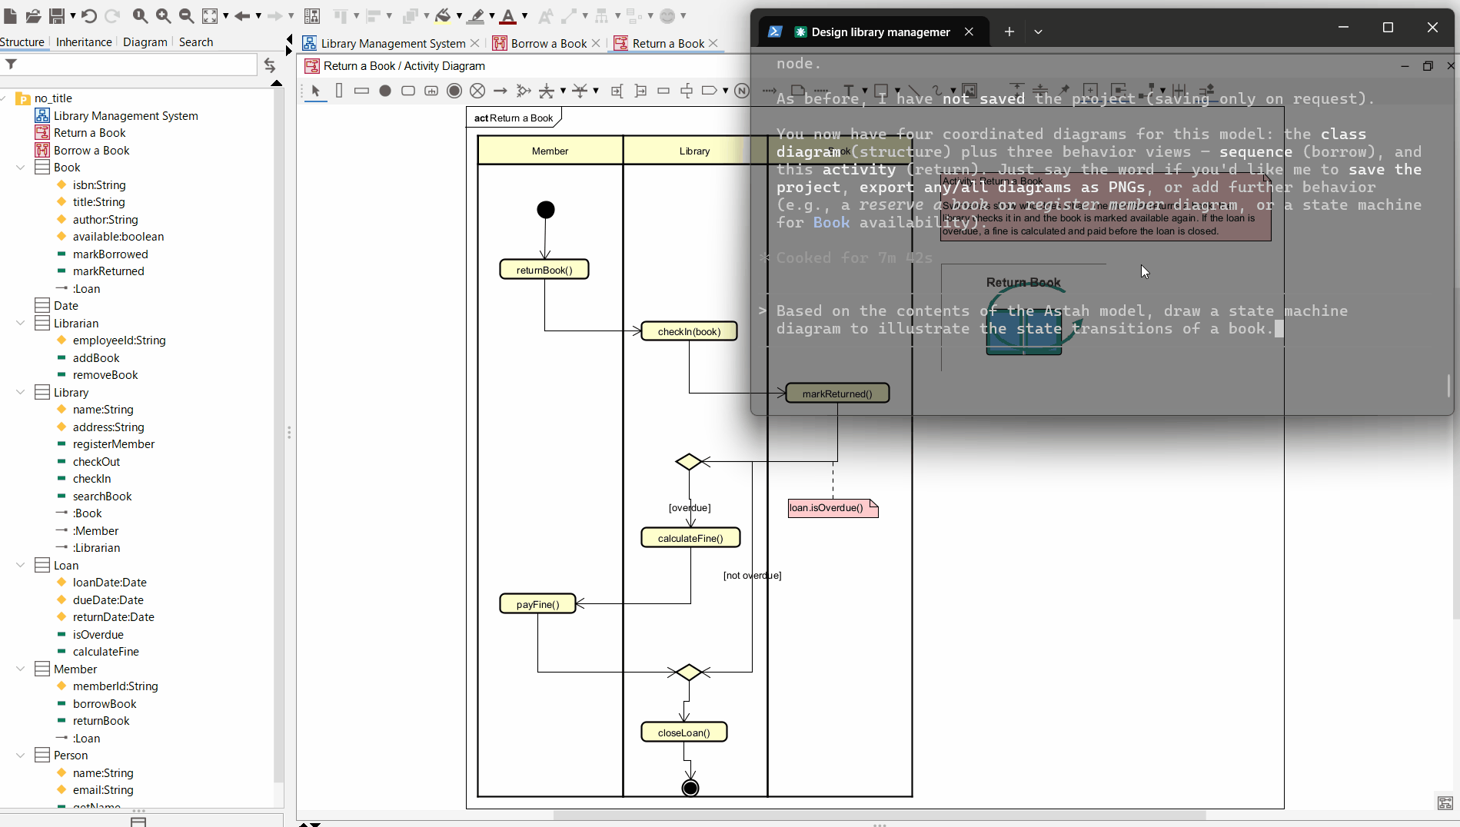1460x827 pixels.
Task: Open the line color dropdown arrow
Action: tap(492, 15)
